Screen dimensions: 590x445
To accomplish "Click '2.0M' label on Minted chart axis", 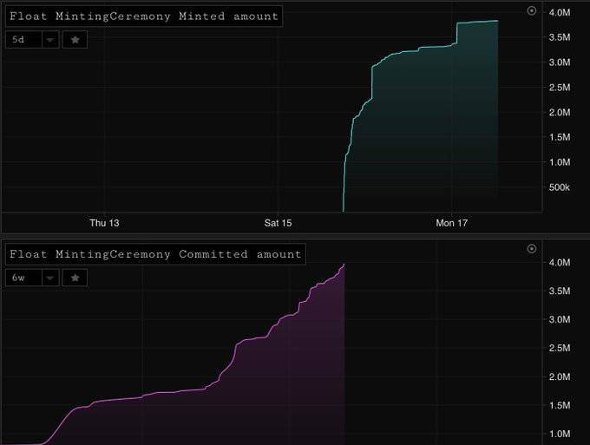I will tap(559, 112).
